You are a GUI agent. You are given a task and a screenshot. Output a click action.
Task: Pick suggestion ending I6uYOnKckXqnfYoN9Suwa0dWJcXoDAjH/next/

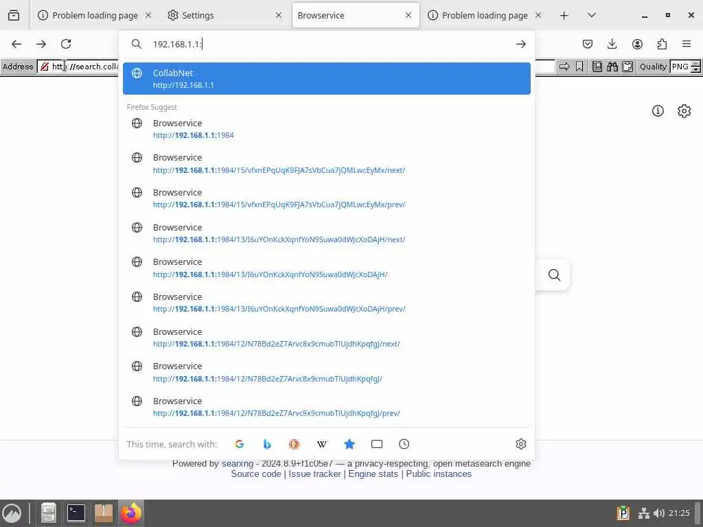click(x=326, y=233)
